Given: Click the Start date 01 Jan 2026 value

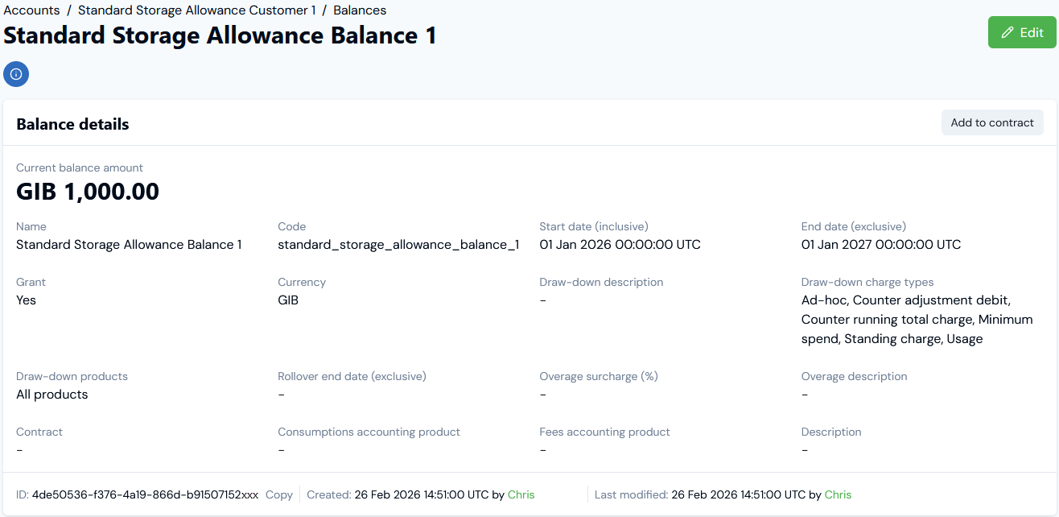Looking at the screenshot, I should pyautogui.click(x=620, y=244).
